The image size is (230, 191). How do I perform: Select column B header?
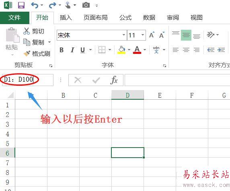pyautogui.click(x=63, y=95)
